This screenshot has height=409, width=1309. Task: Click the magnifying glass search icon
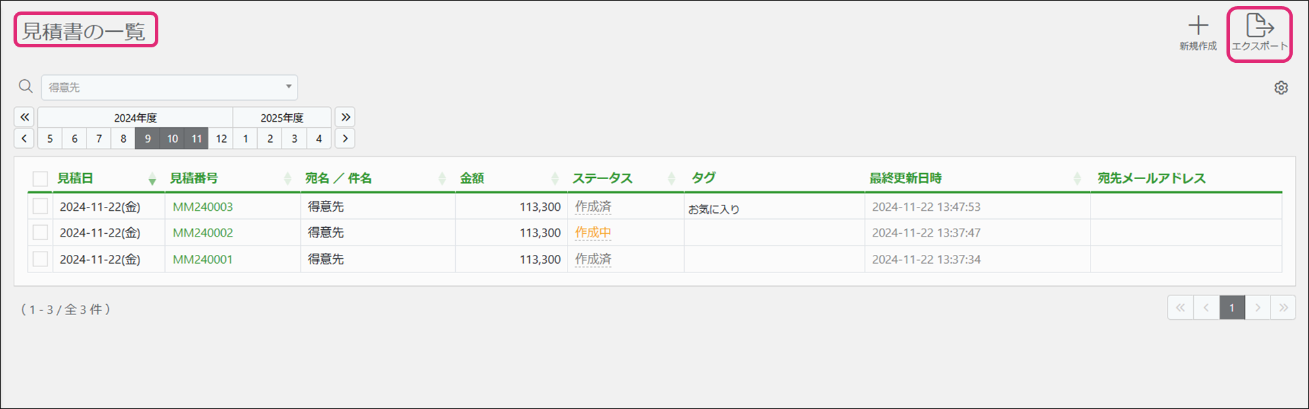[x=26, y=87]
